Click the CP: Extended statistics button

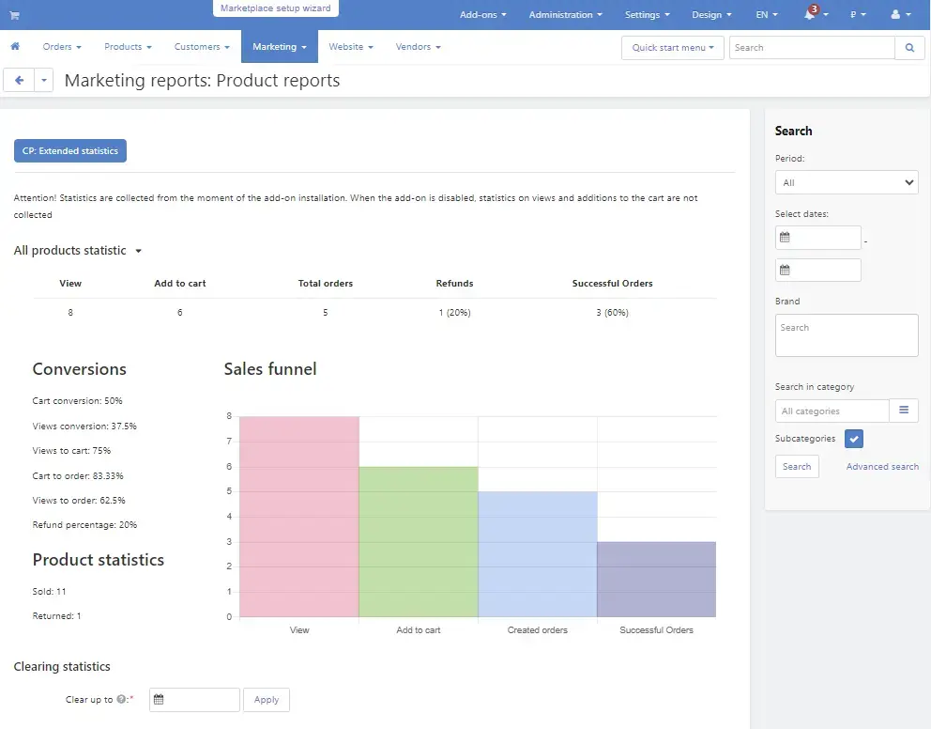point(70,150)
